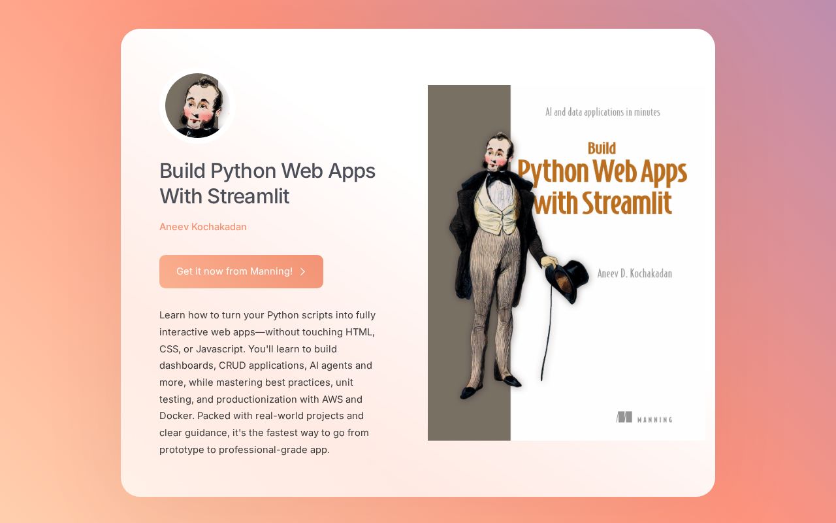This screenshot has height=523, width=836.
Task: Click the chevron arrow inside the Manning button
Action: (x=302, y=271)
